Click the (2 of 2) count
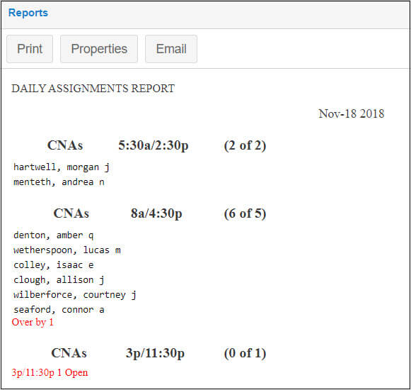 coord(245,145)
